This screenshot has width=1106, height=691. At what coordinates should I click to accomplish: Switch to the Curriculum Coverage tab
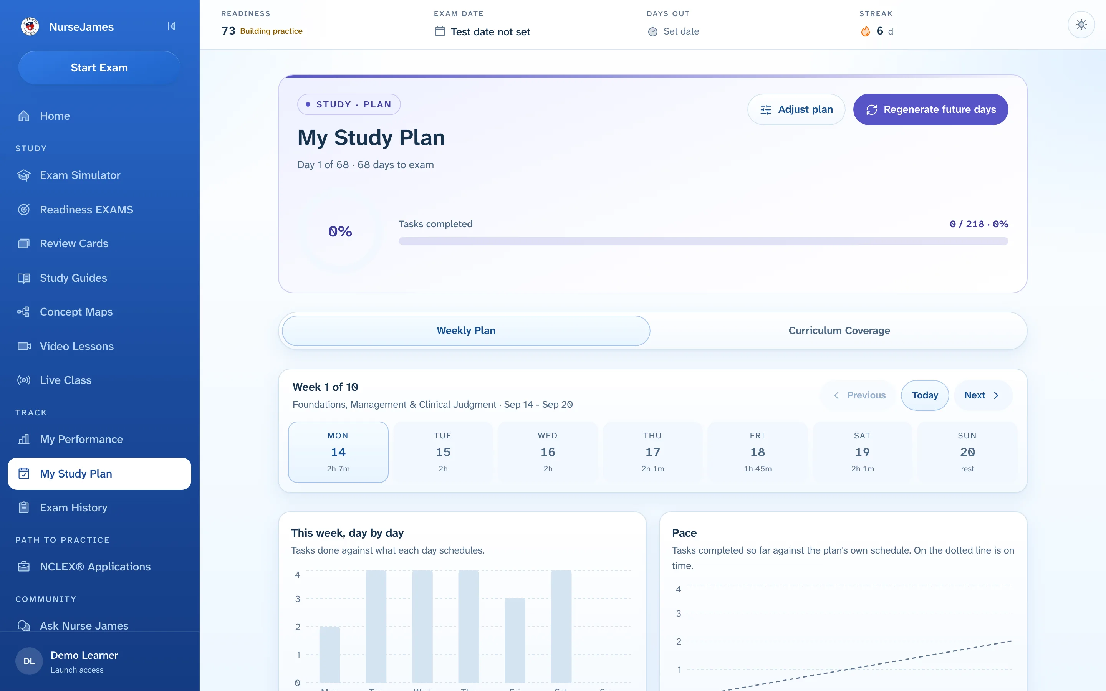coord(839,331)
